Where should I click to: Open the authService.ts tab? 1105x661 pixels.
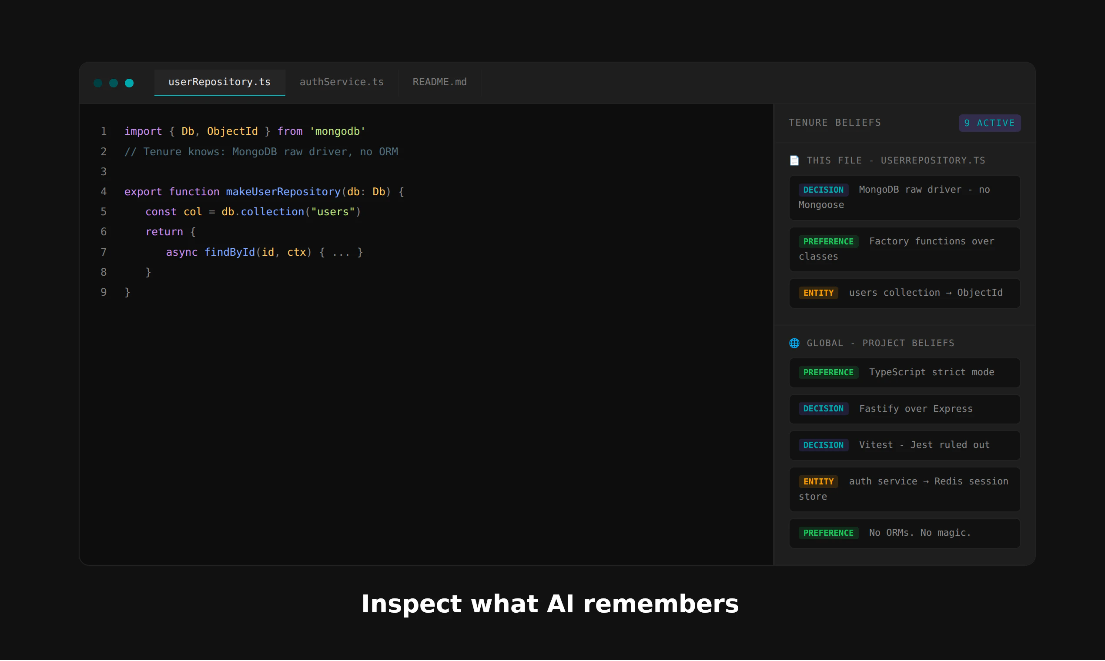342,82
